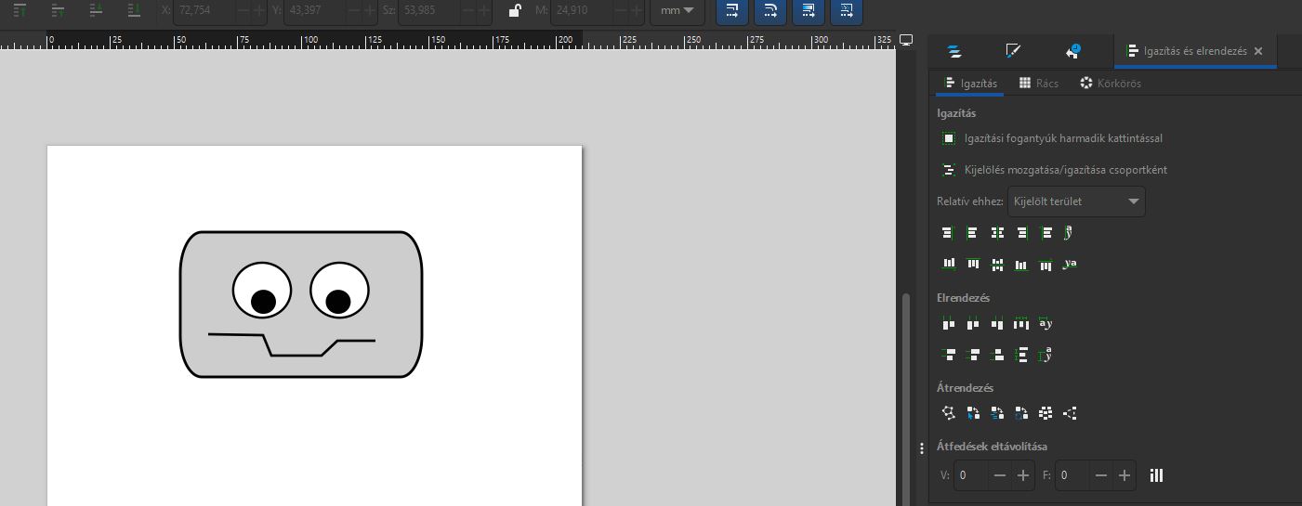
Task: Open the 'Relatív ehhez' Kijelölt terület dropdown
Action: coord(1076,201)
